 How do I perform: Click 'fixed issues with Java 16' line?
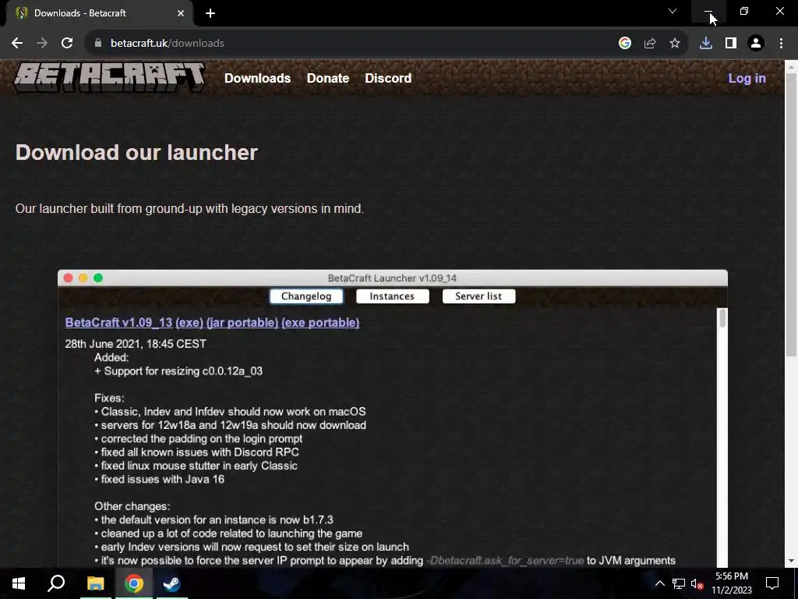pyautogui.click(x=162, y=480)
